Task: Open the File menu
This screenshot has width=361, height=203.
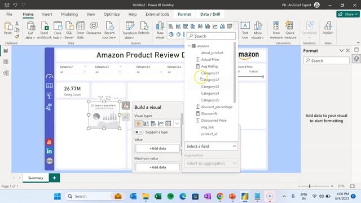Action: (9, 14)
